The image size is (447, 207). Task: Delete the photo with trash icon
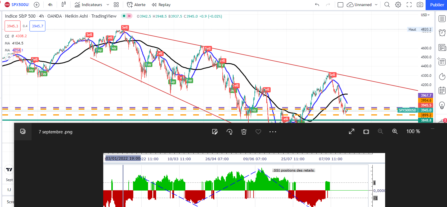(244, 132)
